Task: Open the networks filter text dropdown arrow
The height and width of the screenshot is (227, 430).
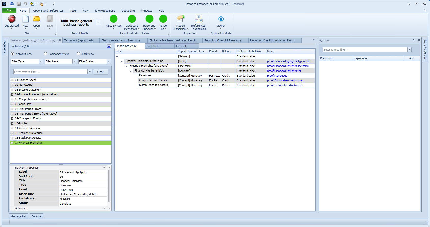Action: (x=90, y=72)
